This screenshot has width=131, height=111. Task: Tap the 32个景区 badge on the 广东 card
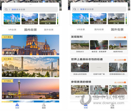click(x=7, y=59)
